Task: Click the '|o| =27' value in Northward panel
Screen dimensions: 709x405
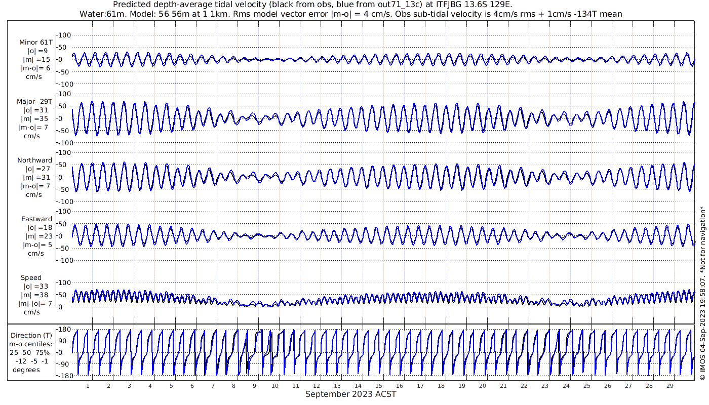Action: 38,169
